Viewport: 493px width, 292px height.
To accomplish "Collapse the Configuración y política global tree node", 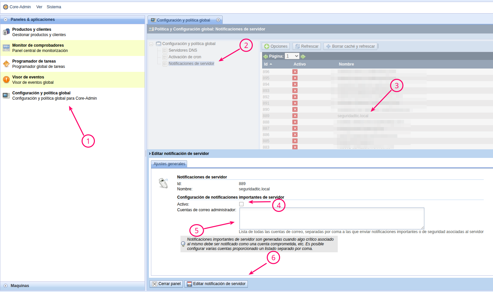I will coord(151,44).
